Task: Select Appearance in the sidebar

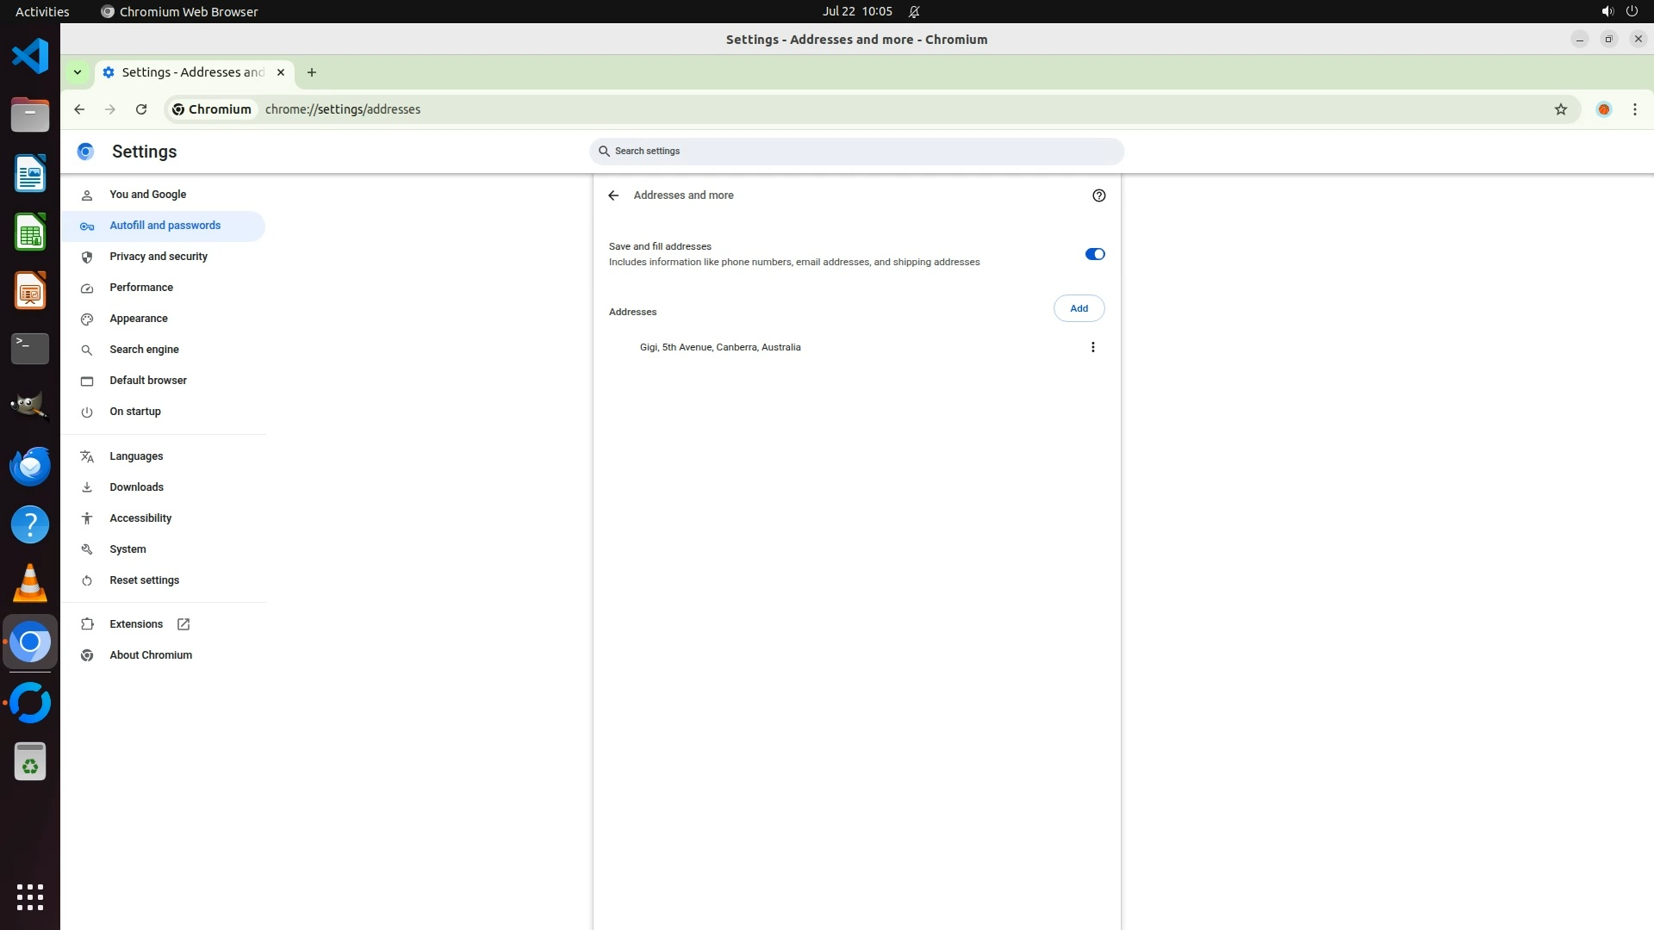Action: (x=139, y=319)
